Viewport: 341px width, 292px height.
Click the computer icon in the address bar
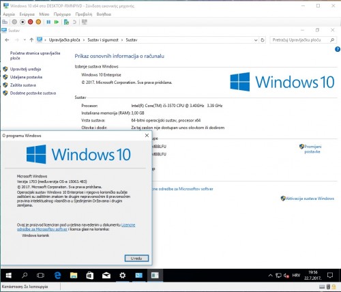click(40, 40)
